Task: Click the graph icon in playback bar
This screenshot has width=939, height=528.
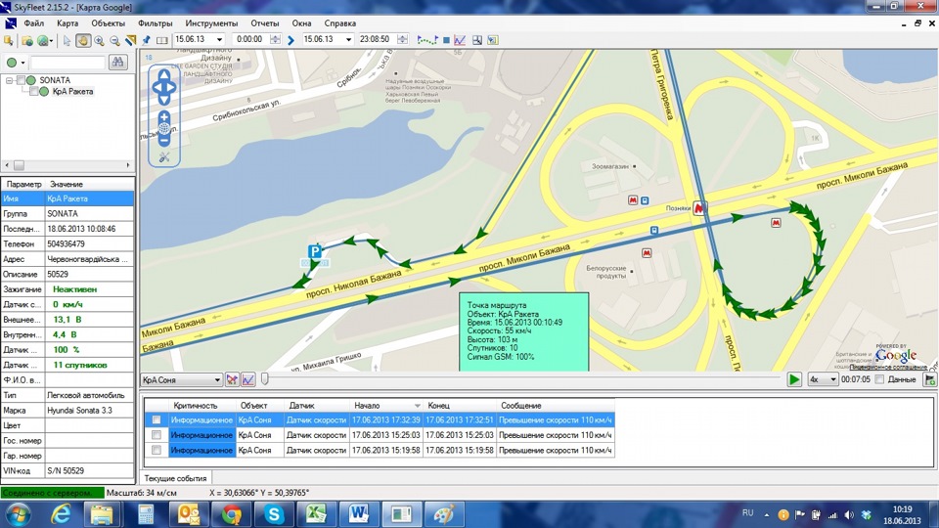Action: 248,379
